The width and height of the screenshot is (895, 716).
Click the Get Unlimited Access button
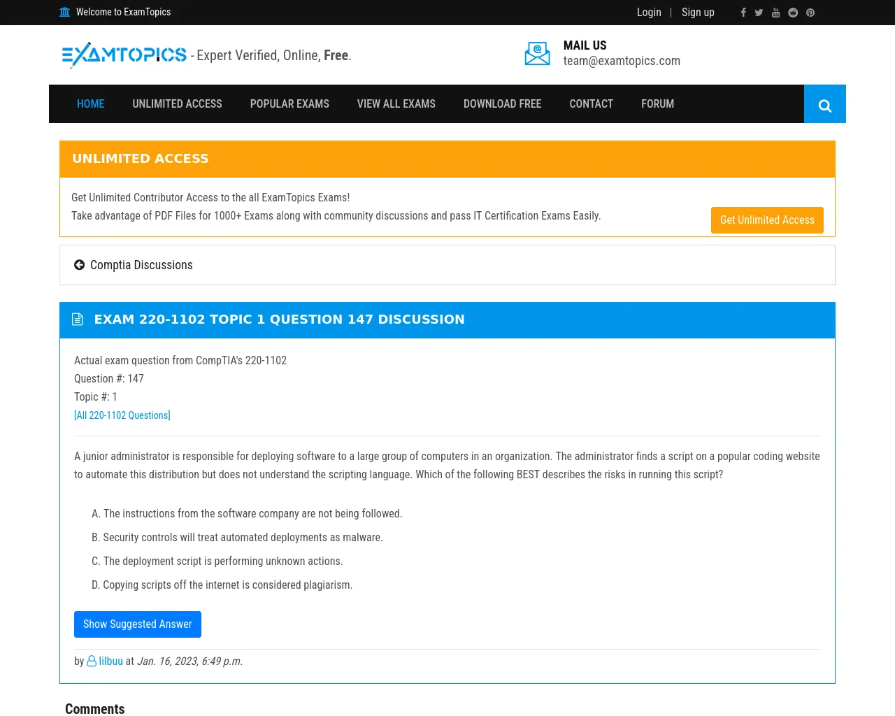[767, 220]
